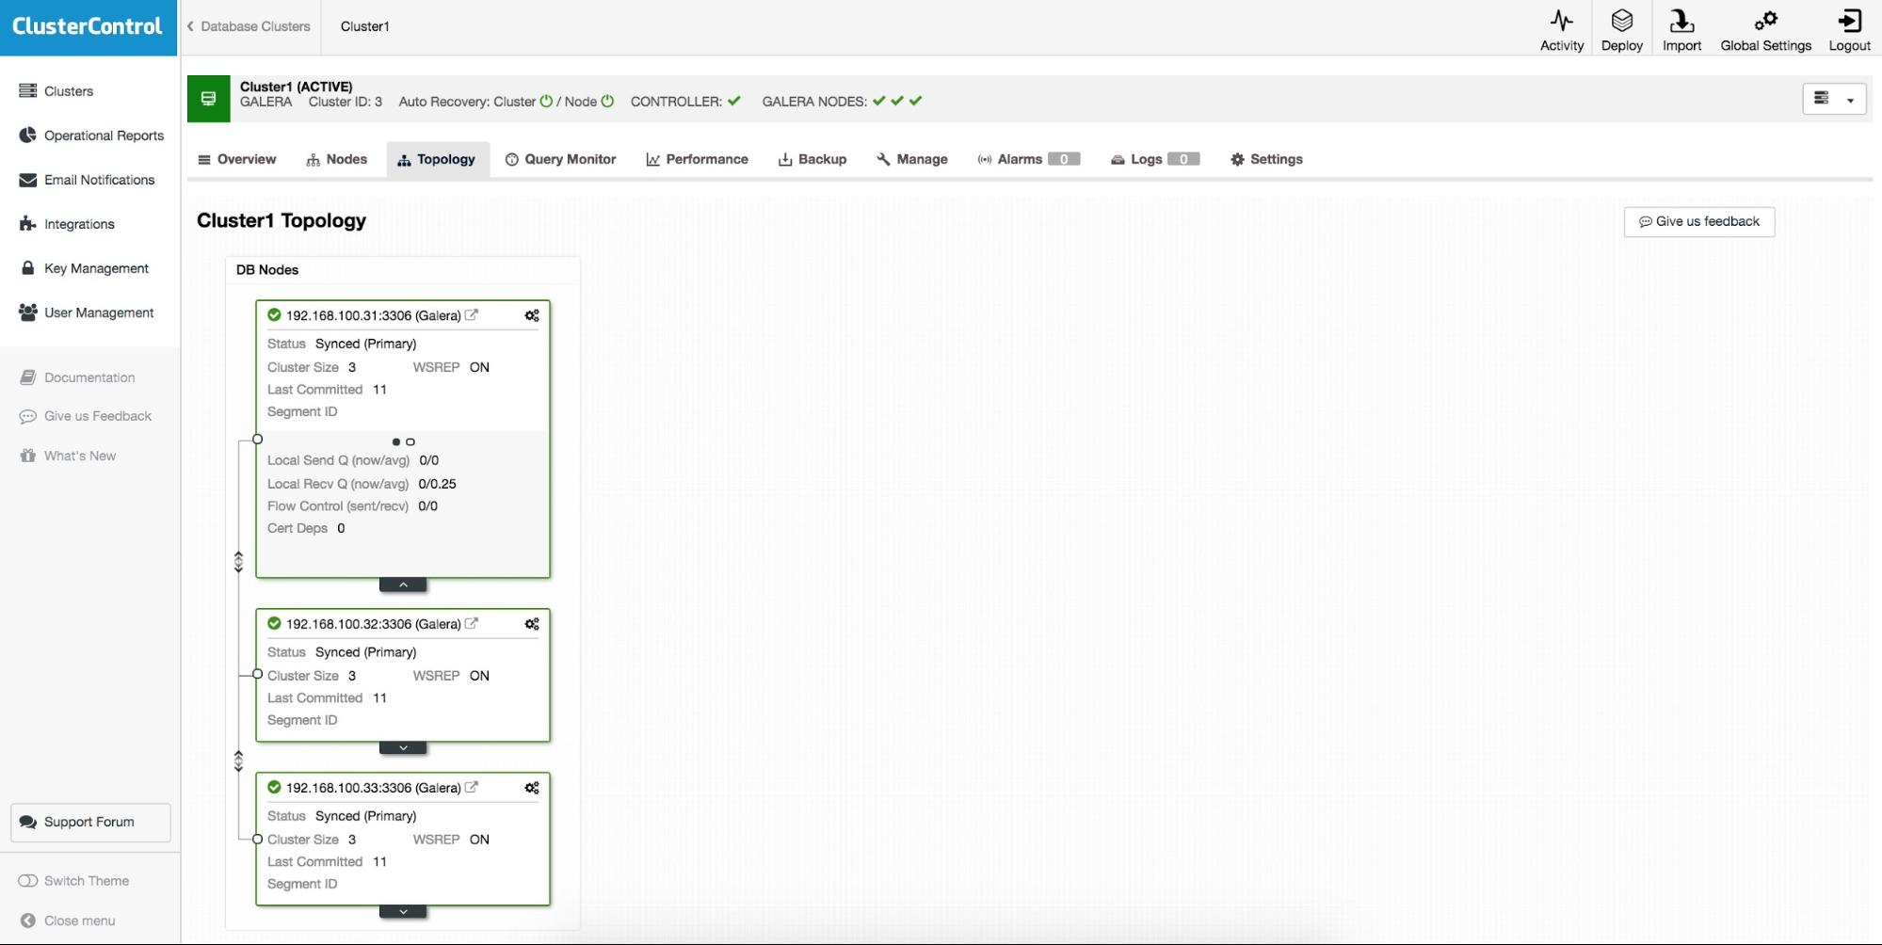Go back to Database Clusters
The height and width of the screenshot is (945, 1882).
click(x=249, y=26)
